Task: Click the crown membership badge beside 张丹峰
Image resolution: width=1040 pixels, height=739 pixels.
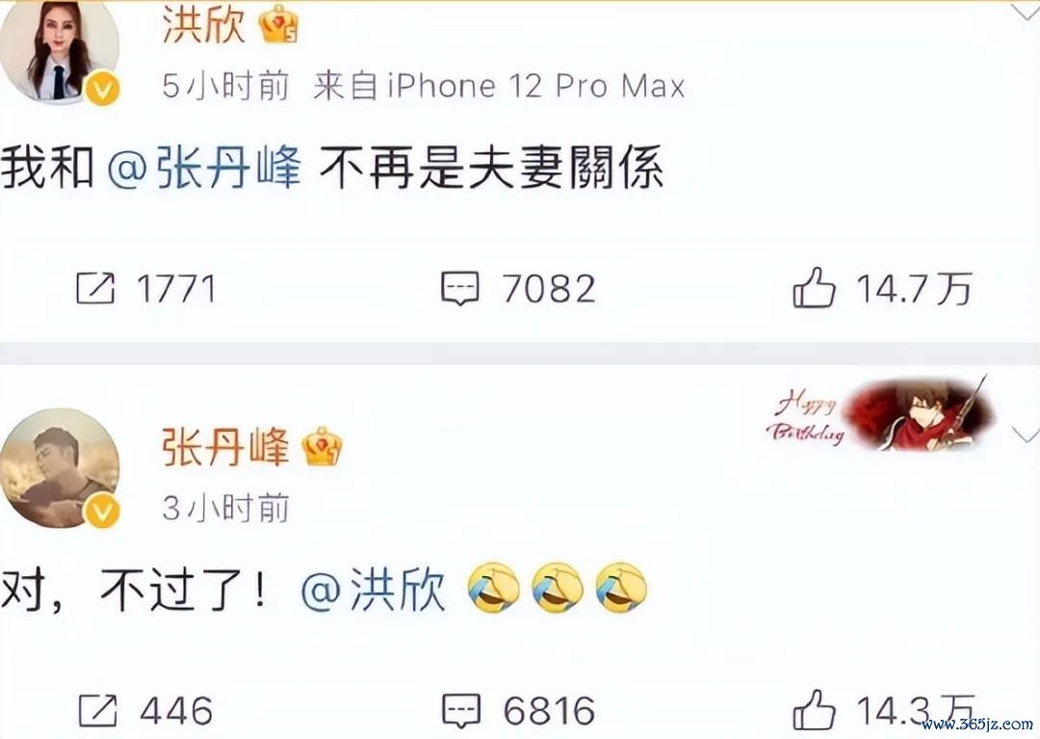Action: (x=322, y=446)
